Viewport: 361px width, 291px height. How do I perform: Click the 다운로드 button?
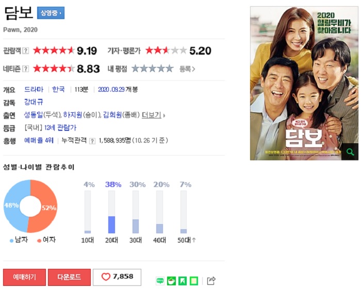point(69,277)
